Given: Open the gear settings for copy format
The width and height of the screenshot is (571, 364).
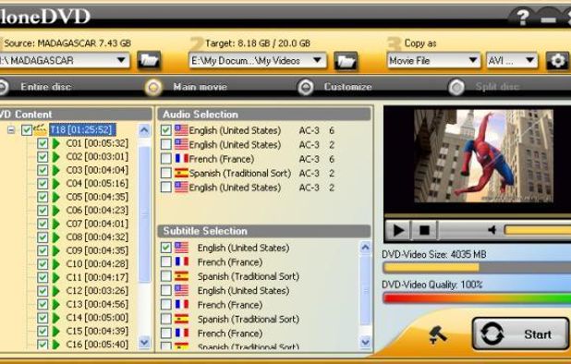Looking at the screenshot, I should click(x=557, y=61).
